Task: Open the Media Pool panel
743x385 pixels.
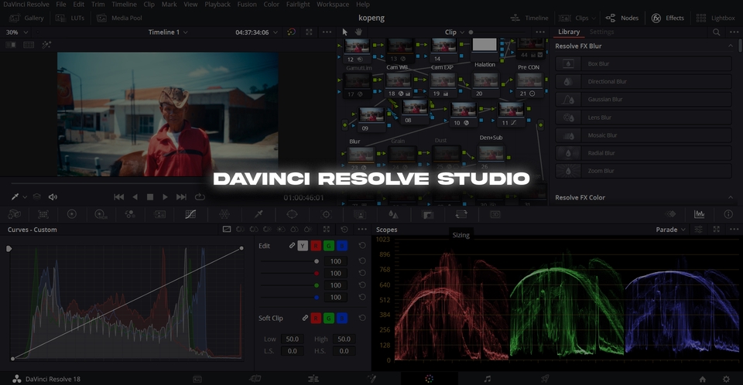Action: [x=119, y=18]
